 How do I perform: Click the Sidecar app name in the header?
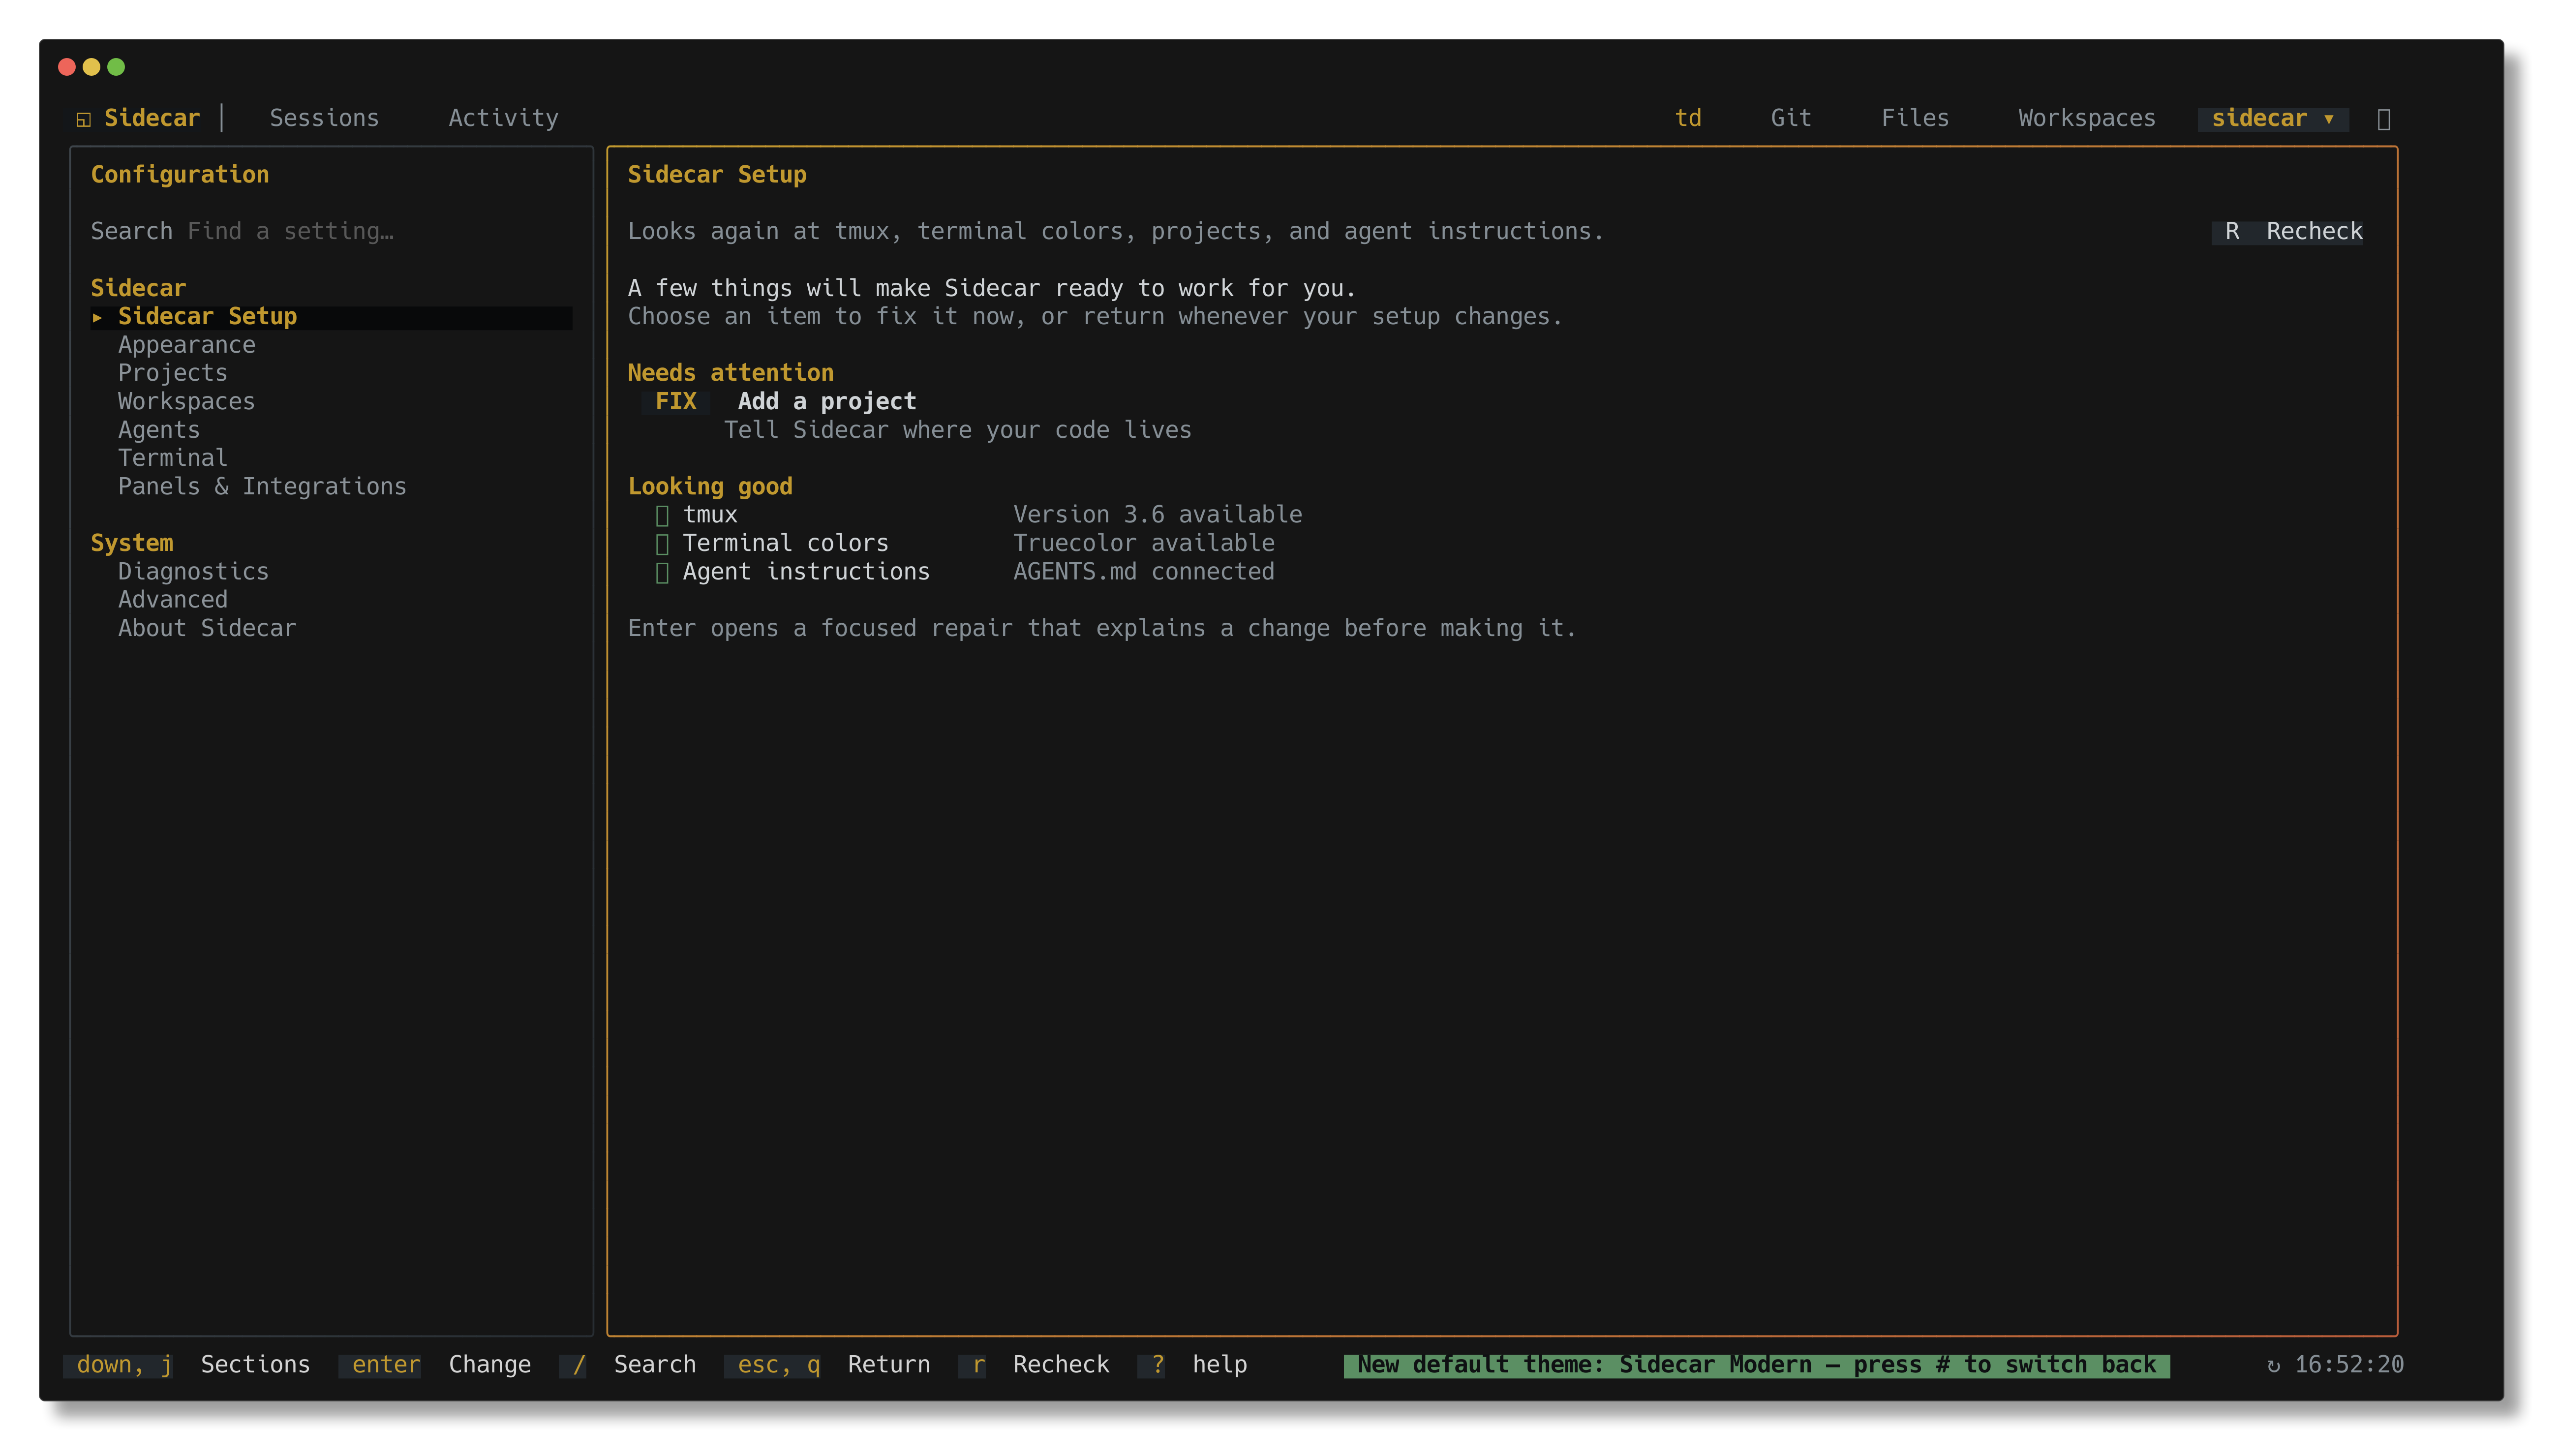click(x=152, y=118)
